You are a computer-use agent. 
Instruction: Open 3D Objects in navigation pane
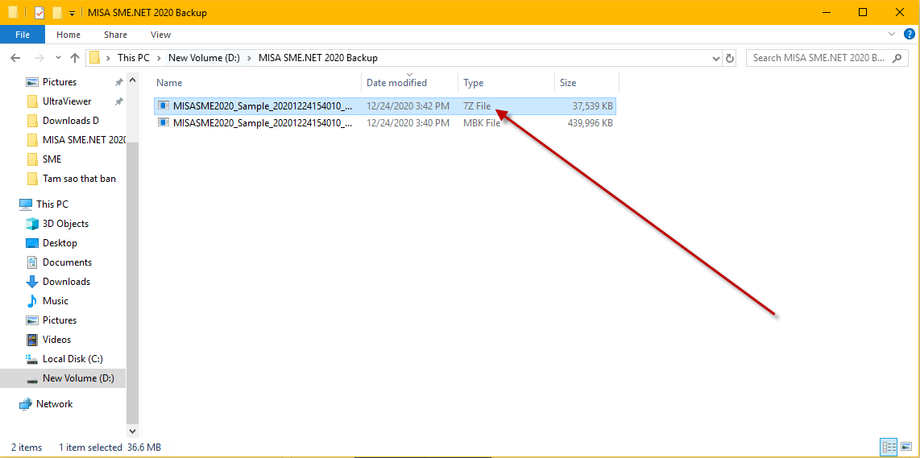[x=65, y=224]
